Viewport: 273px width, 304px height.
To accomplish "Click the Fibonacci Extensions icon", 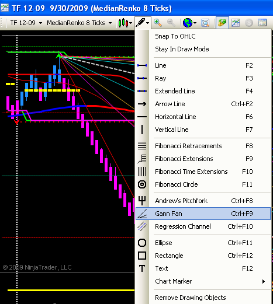I will point(142,159).
